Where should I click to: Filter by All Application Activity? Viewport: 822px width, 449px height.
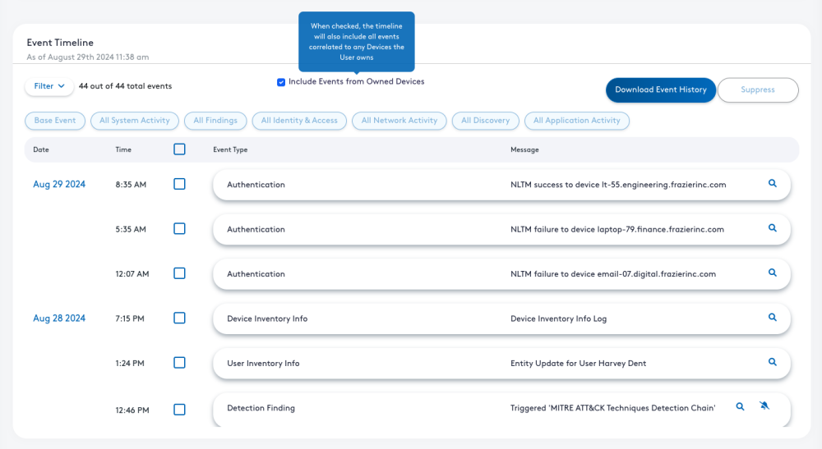(577, 121)
